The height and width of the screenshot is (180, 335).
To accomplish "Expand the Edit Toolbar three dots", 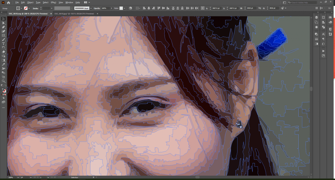I will [x=3, y=108].
